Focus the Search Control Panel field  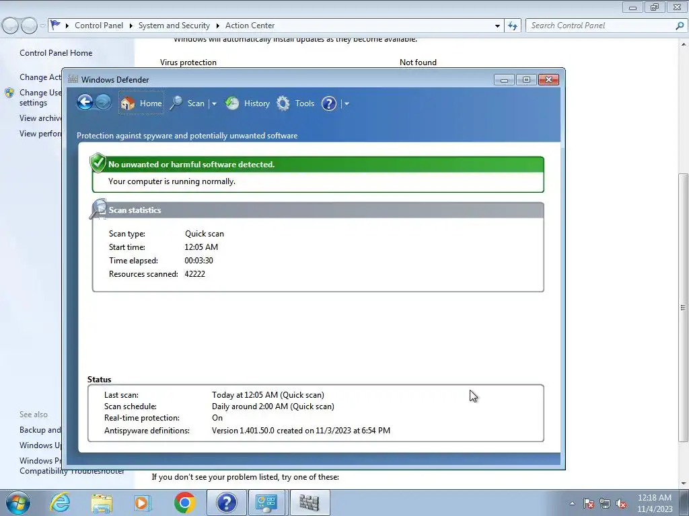pos(601,26)
